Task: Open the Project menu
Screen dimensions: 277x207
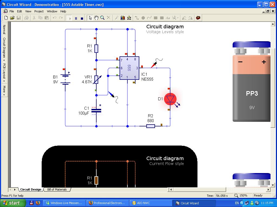Action: pyautogui.click(x=39, y=11)
